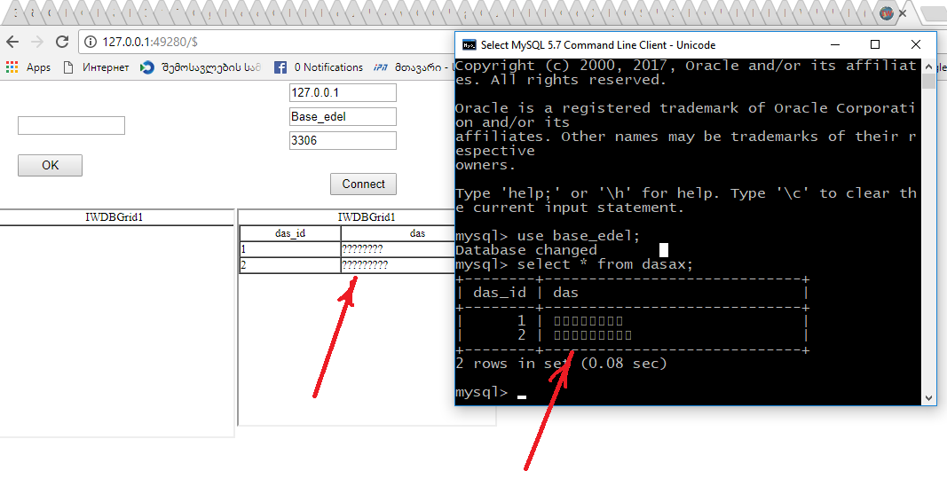
Task: Click the browser Forward arrow
Action: tap(36, 42)
